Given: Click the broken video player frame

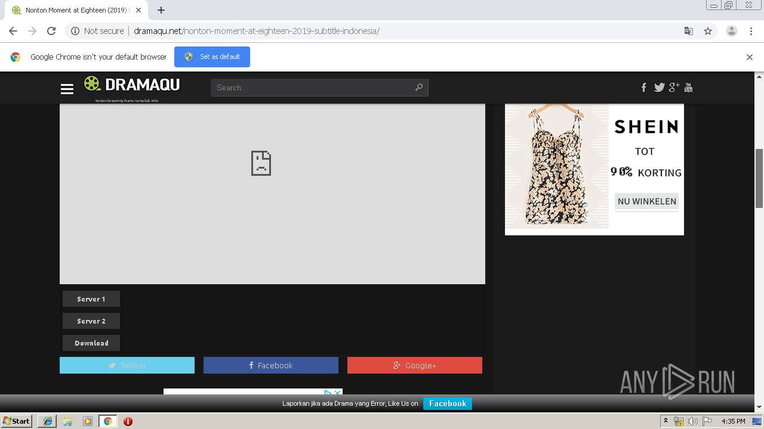Looking at the screenshot, I should [x=272, y=194].
